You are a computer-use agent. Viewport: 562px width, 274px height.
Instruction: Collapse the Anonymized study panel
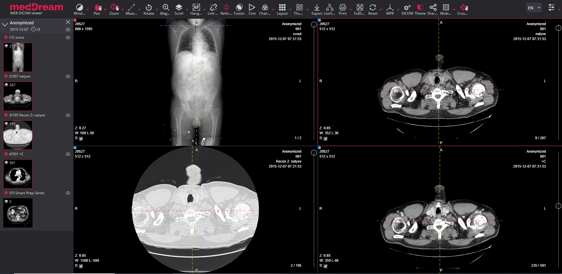[5, 24]
